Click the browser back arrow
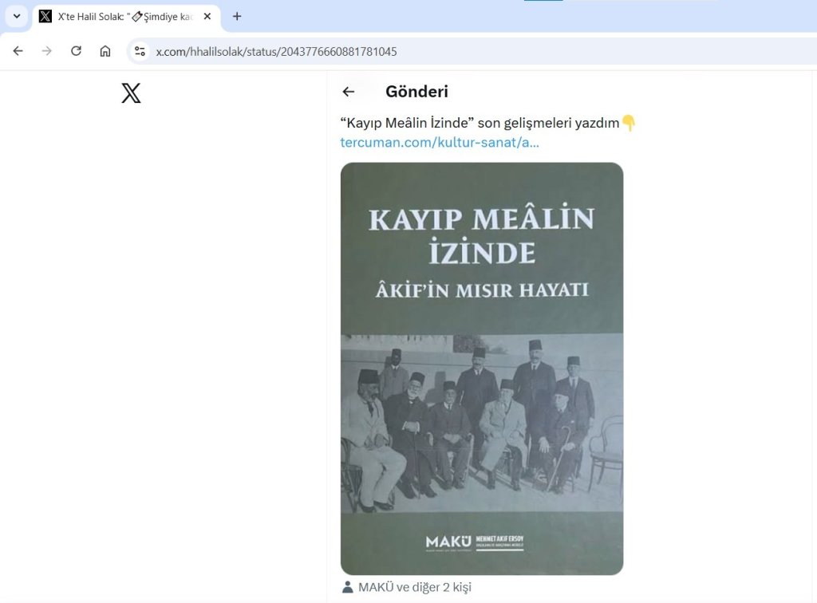 coord(18,51)
